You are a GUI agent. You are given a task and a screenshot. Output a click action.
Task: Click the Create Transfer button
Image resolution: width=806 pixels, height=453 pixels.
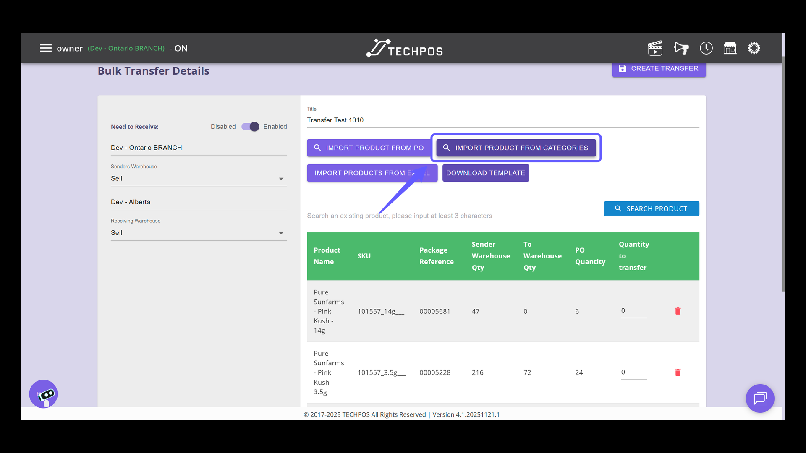click(659, 68)
